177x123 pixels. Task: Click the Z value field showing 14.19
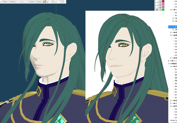[x=61, y=2]
